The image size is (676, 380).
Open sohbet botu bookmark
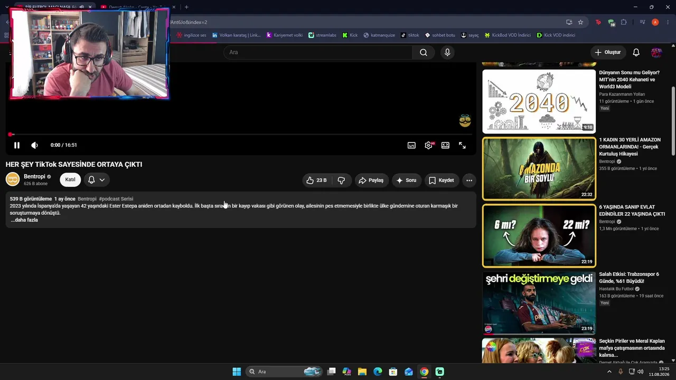tap(439, 35)
